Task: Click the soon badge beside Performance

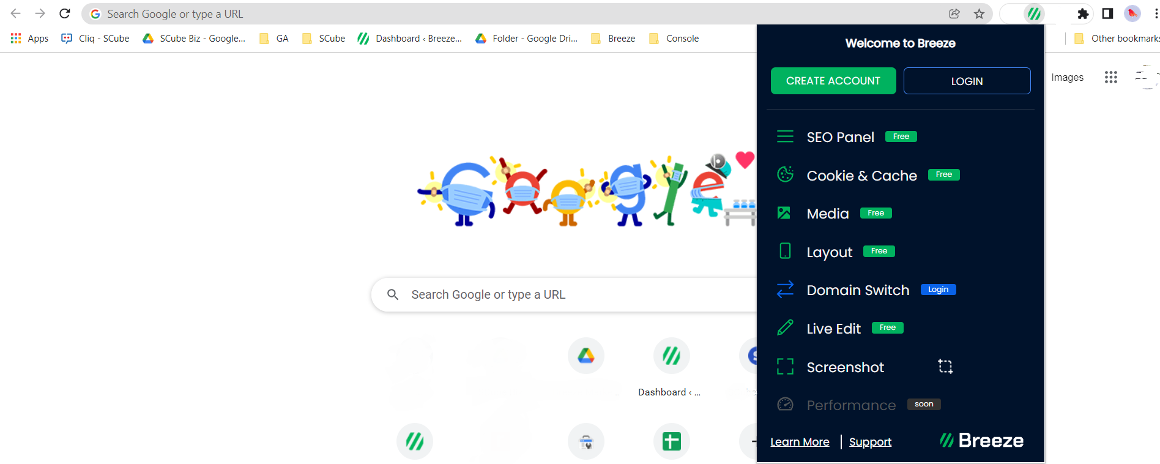Action: point(924,404)
